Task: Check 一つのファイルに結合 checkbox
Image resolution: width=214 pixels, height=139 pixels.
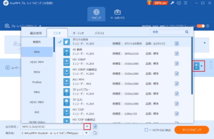Action: (x=146, y=130)
